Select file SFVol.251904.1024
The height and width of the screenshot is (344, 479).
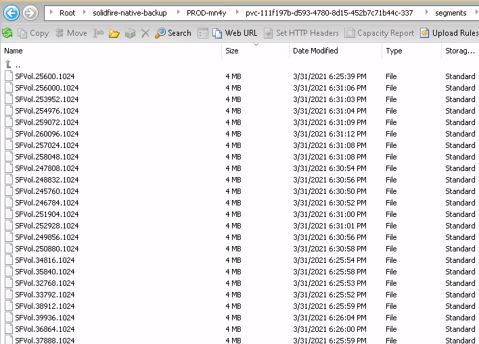[x=47, y=214]
